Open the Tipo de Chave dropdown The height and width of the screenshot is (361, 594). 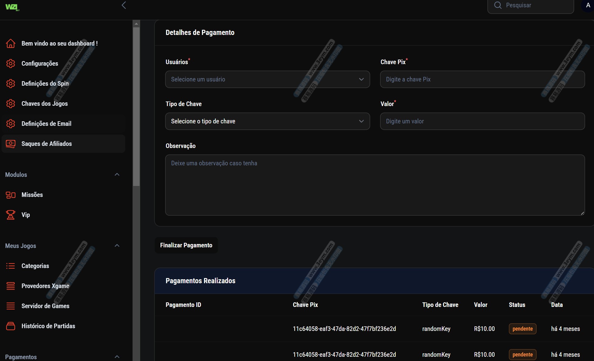(x=267, y=121)
